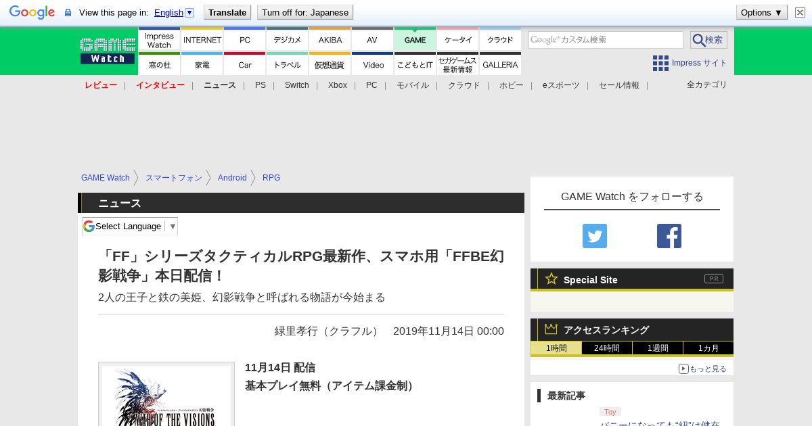Click the Toy tag label

pyautogui.click(x=610, y=412)
